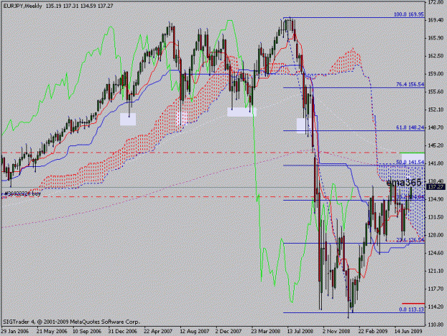Screen dimensions: 447x336
Task: Click the 159.00 price axis value
Action: [436, 74]
